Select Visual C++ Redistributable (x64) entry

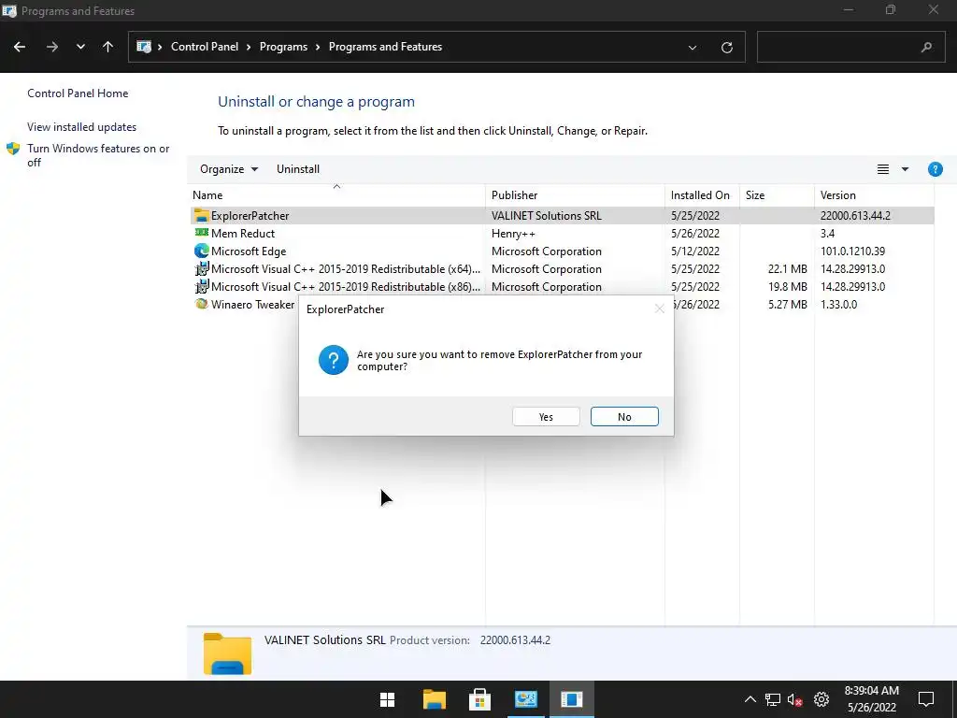coord(562,268)
